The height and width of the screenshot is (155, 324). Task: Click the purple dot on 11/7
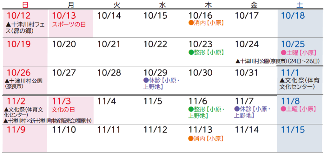coord(237,109)
